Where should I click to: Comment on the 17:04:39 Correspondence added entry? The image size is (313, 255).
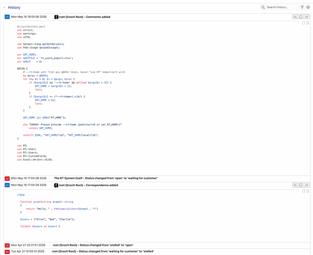pyautogui.click(x=301, y=185)
